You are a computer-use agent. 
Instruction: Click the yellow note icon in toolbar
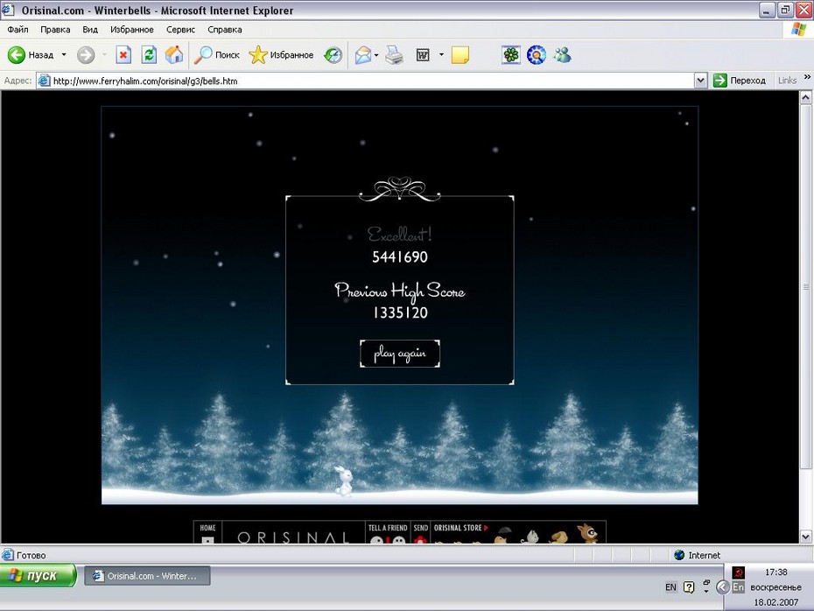point(460,54)
